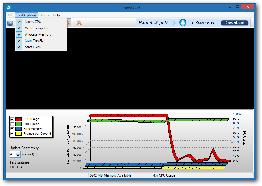Screen dimensions: 262x186
Task: Click the yellow Frames per Second swatch
Action: point(18,134)
